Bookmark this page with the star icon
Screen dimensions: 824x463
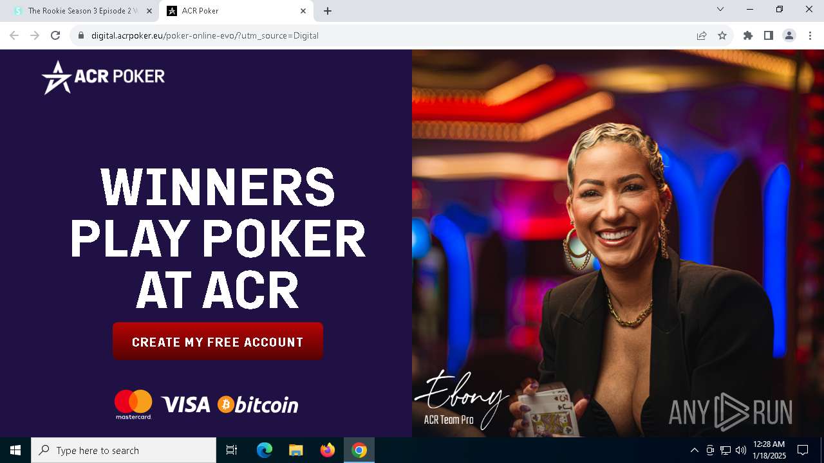[x=722, y=35]
